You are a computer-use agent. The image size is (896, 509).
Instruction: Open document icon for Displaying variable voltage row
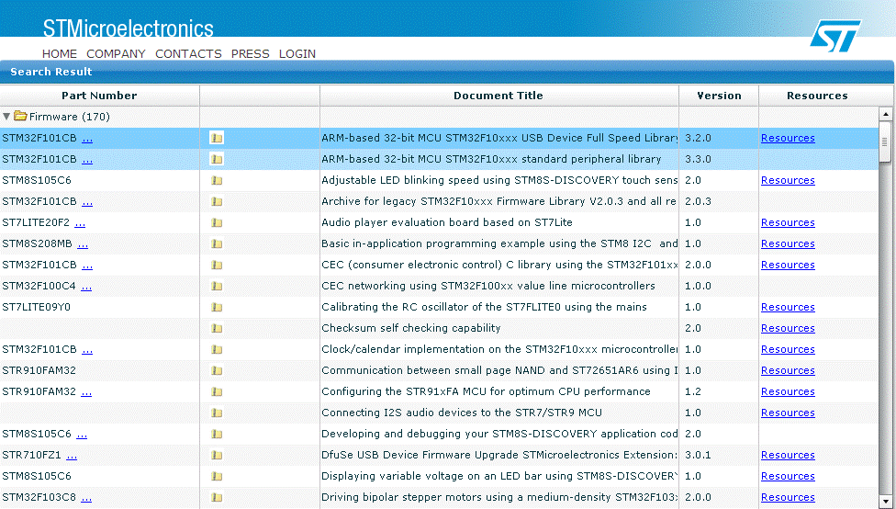217,477
